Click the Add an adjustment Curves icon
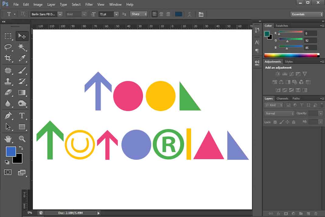 (291, 74)
